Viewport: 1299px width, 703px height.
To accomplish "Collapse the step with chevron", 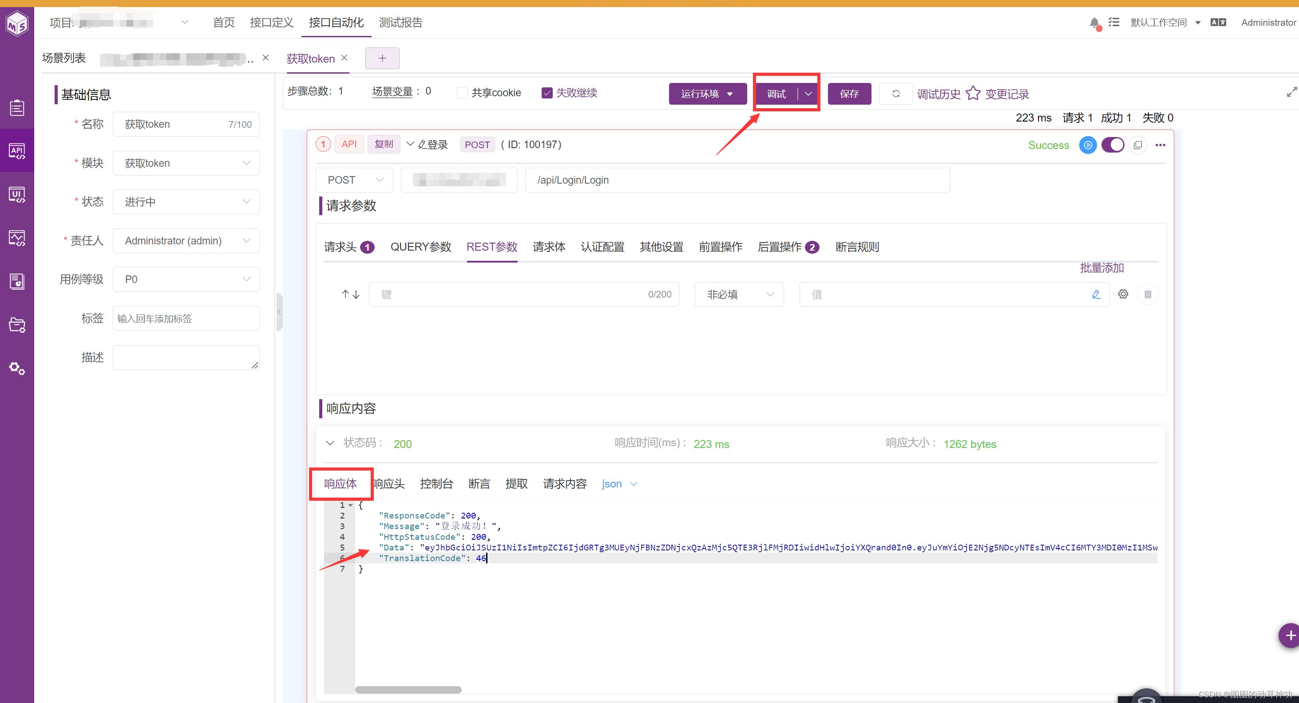I will coord(410,145).
